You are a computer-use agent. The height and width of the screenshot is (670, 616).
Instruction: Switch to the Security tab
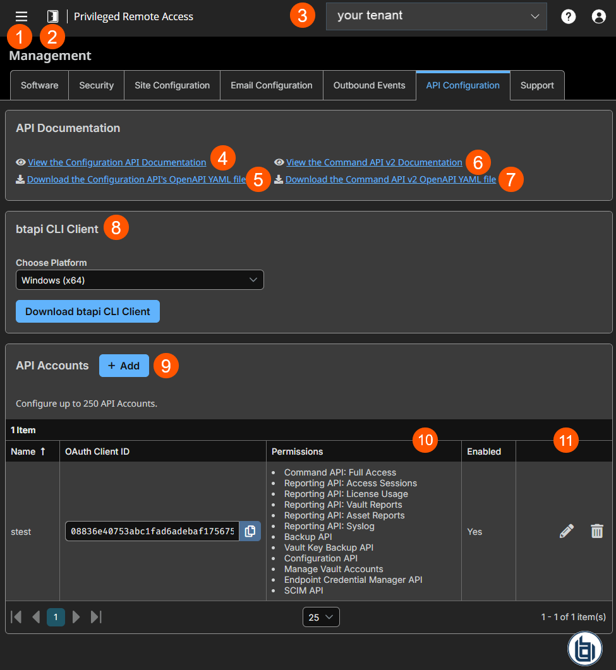pyautogui.click(x=96, y=85)
